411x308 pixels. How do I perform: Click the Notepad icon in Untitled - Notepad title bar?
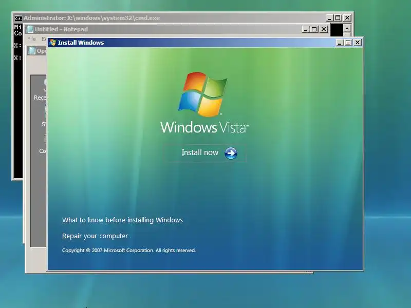(x=30, y=29)
